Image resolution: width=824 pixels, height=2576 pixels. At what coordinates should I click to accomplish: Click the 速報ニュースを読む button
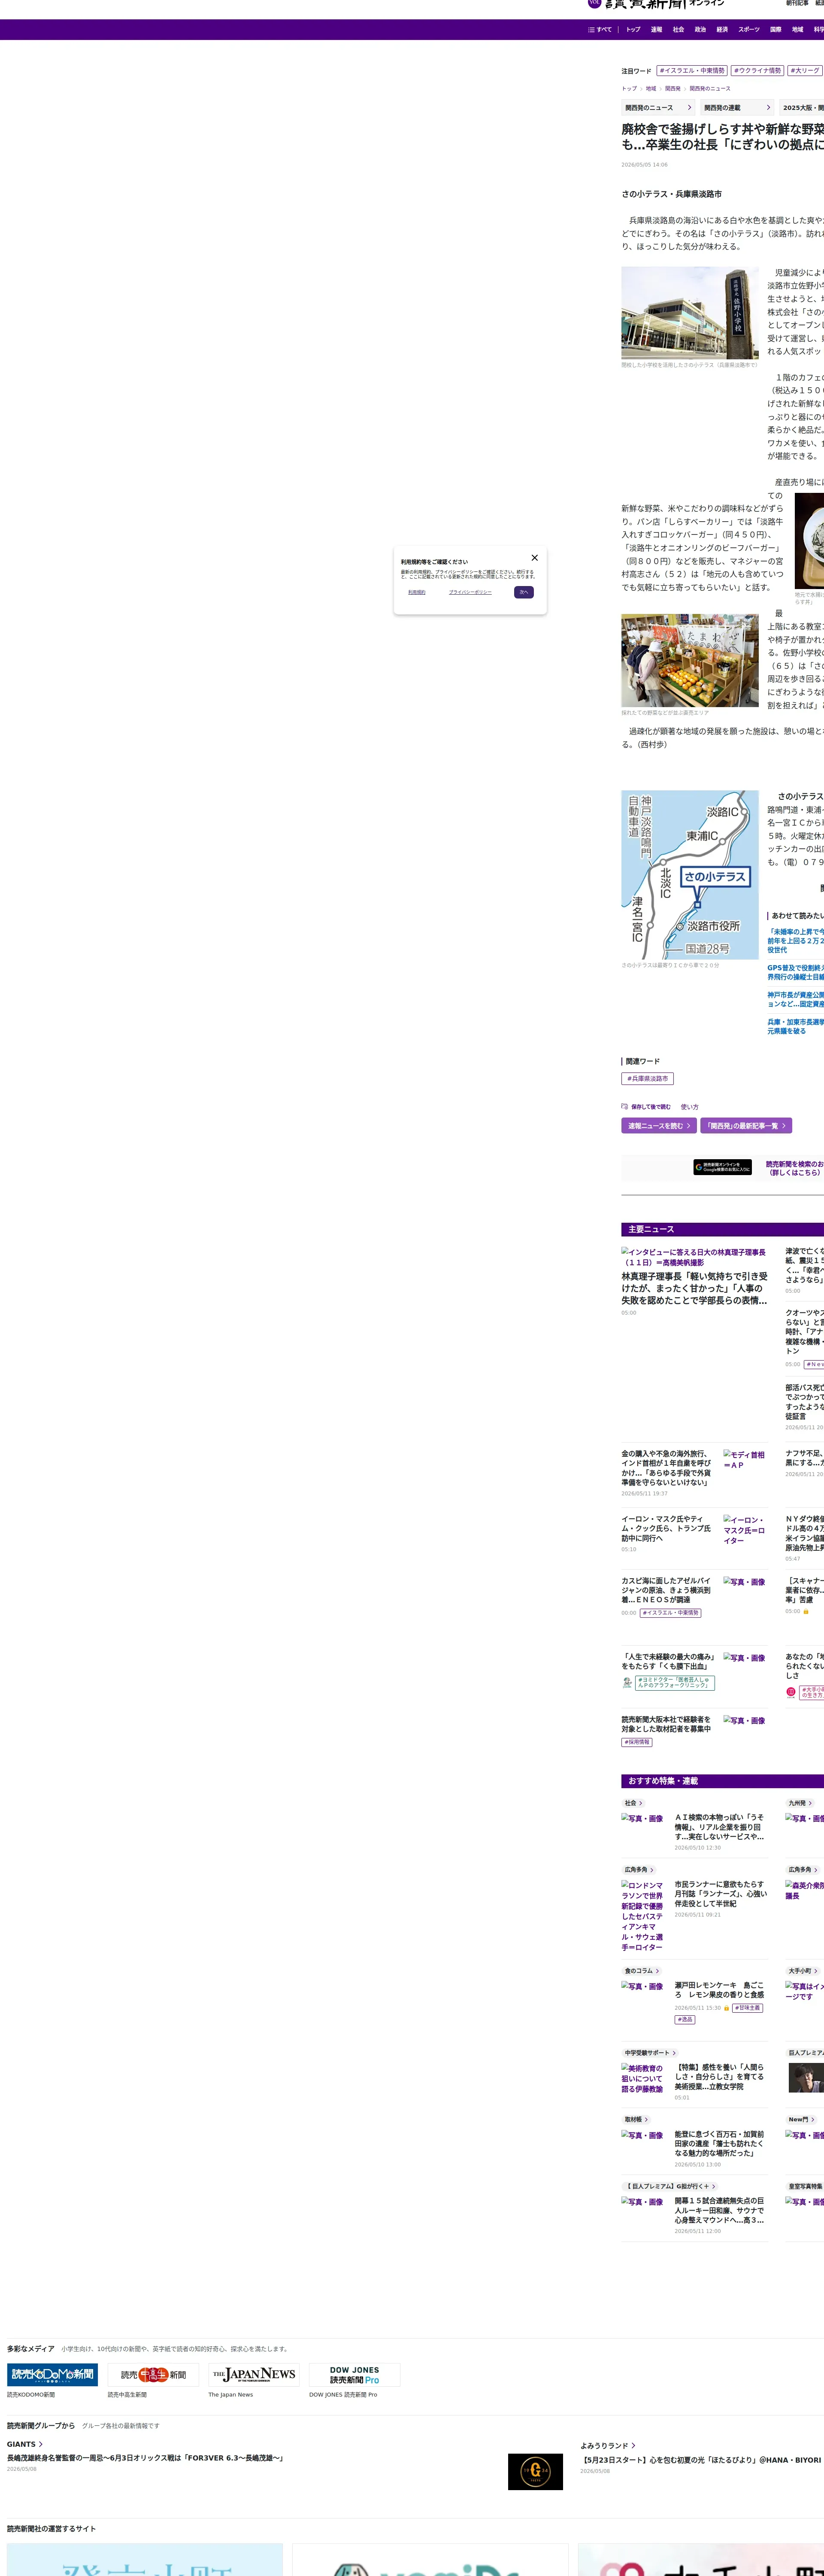pos(659,1126)
